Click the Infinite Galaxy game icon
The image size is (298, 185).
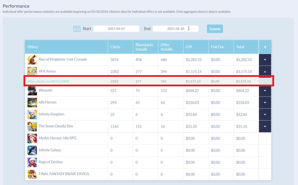pyautogui.click(x=32, y=150)
